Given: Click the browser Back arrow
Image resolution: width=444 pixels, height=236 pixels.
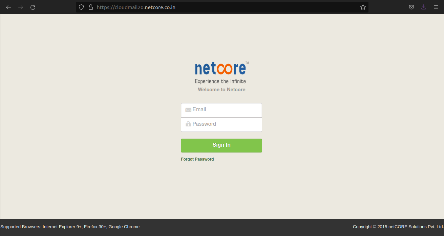Looking at the screenshot, I should 8,7.
